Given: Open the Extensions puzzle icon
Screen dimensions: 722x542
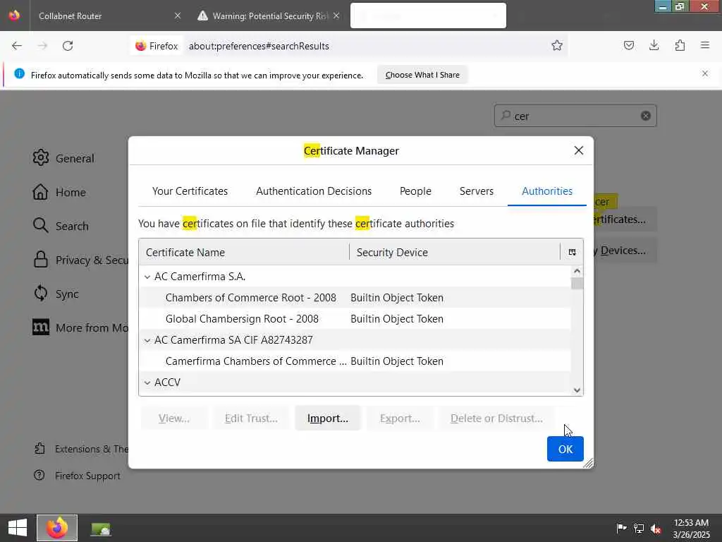Looking at the screenshot, I should (680, 45).
